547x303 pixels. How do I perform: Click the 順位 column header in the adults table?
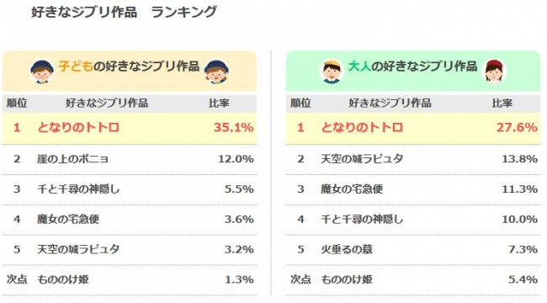tap(300, 104)
